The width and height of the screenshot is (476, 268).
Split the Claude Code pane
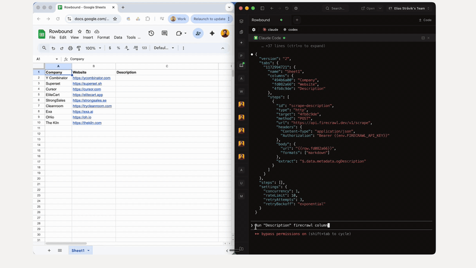423,38
